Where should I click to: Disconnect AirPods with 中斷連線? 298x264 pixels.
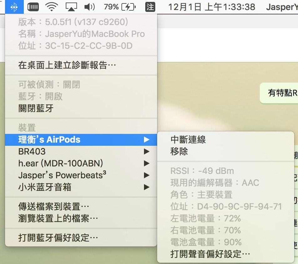[x=226, y=140]
